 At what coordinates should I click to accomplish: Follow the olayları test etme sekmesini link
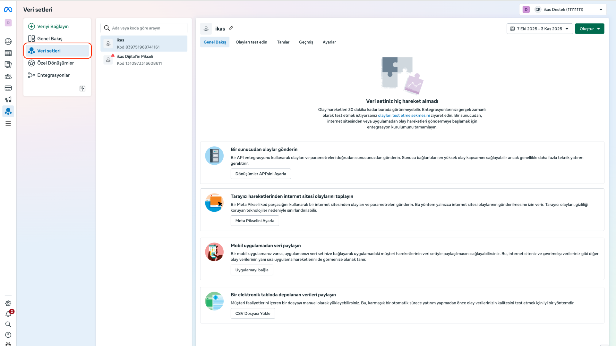[x=404, y=116]
